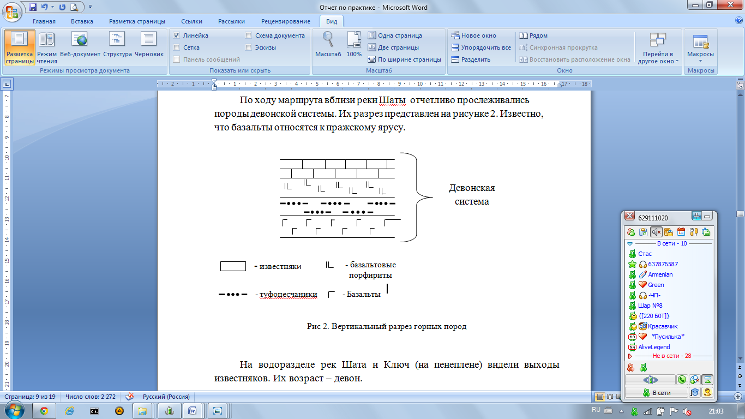Image resolution: width=745 pixels, height=419 pixels.
Task: Select Print Layout view icon in status bar
Action: click(600, 397)
